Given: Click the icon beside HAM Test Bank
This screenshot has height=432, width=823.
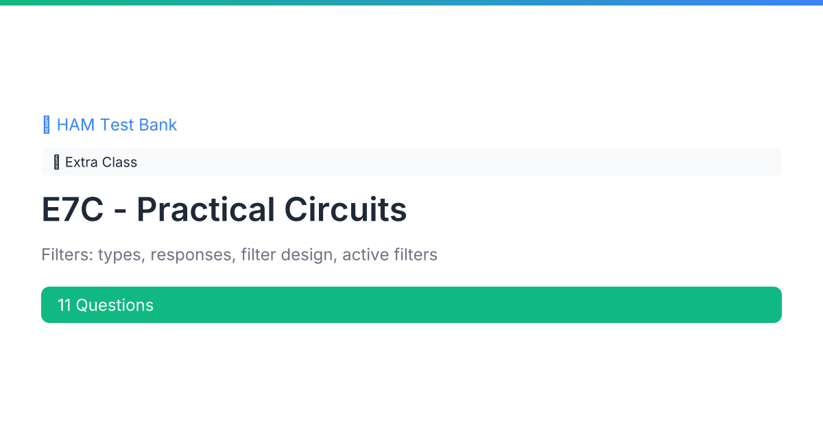Looking at the screenshot, I should (47, 125).
